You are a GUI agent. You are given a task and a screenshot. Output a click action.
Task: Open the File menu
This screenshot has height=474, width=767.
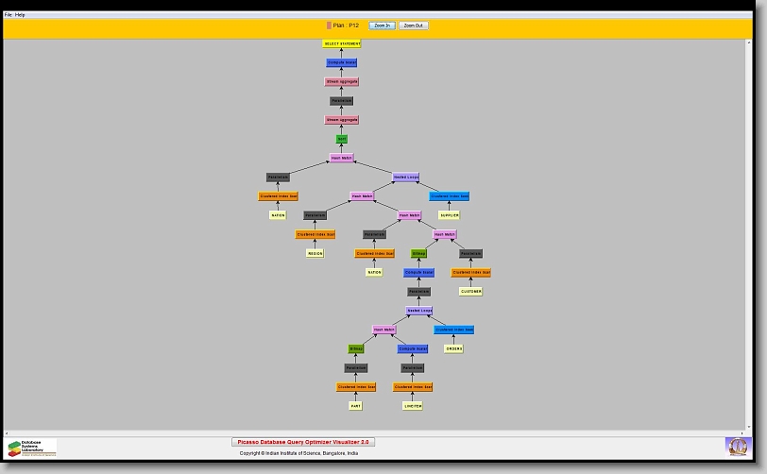(x=9, y=15)
